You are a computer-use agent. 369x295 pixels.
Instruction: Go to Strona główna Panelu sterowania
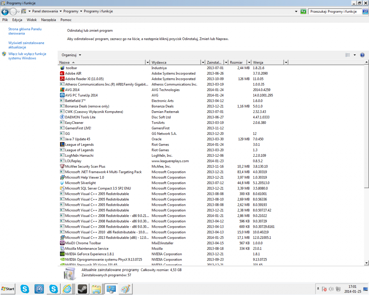[x=25, y=31]
